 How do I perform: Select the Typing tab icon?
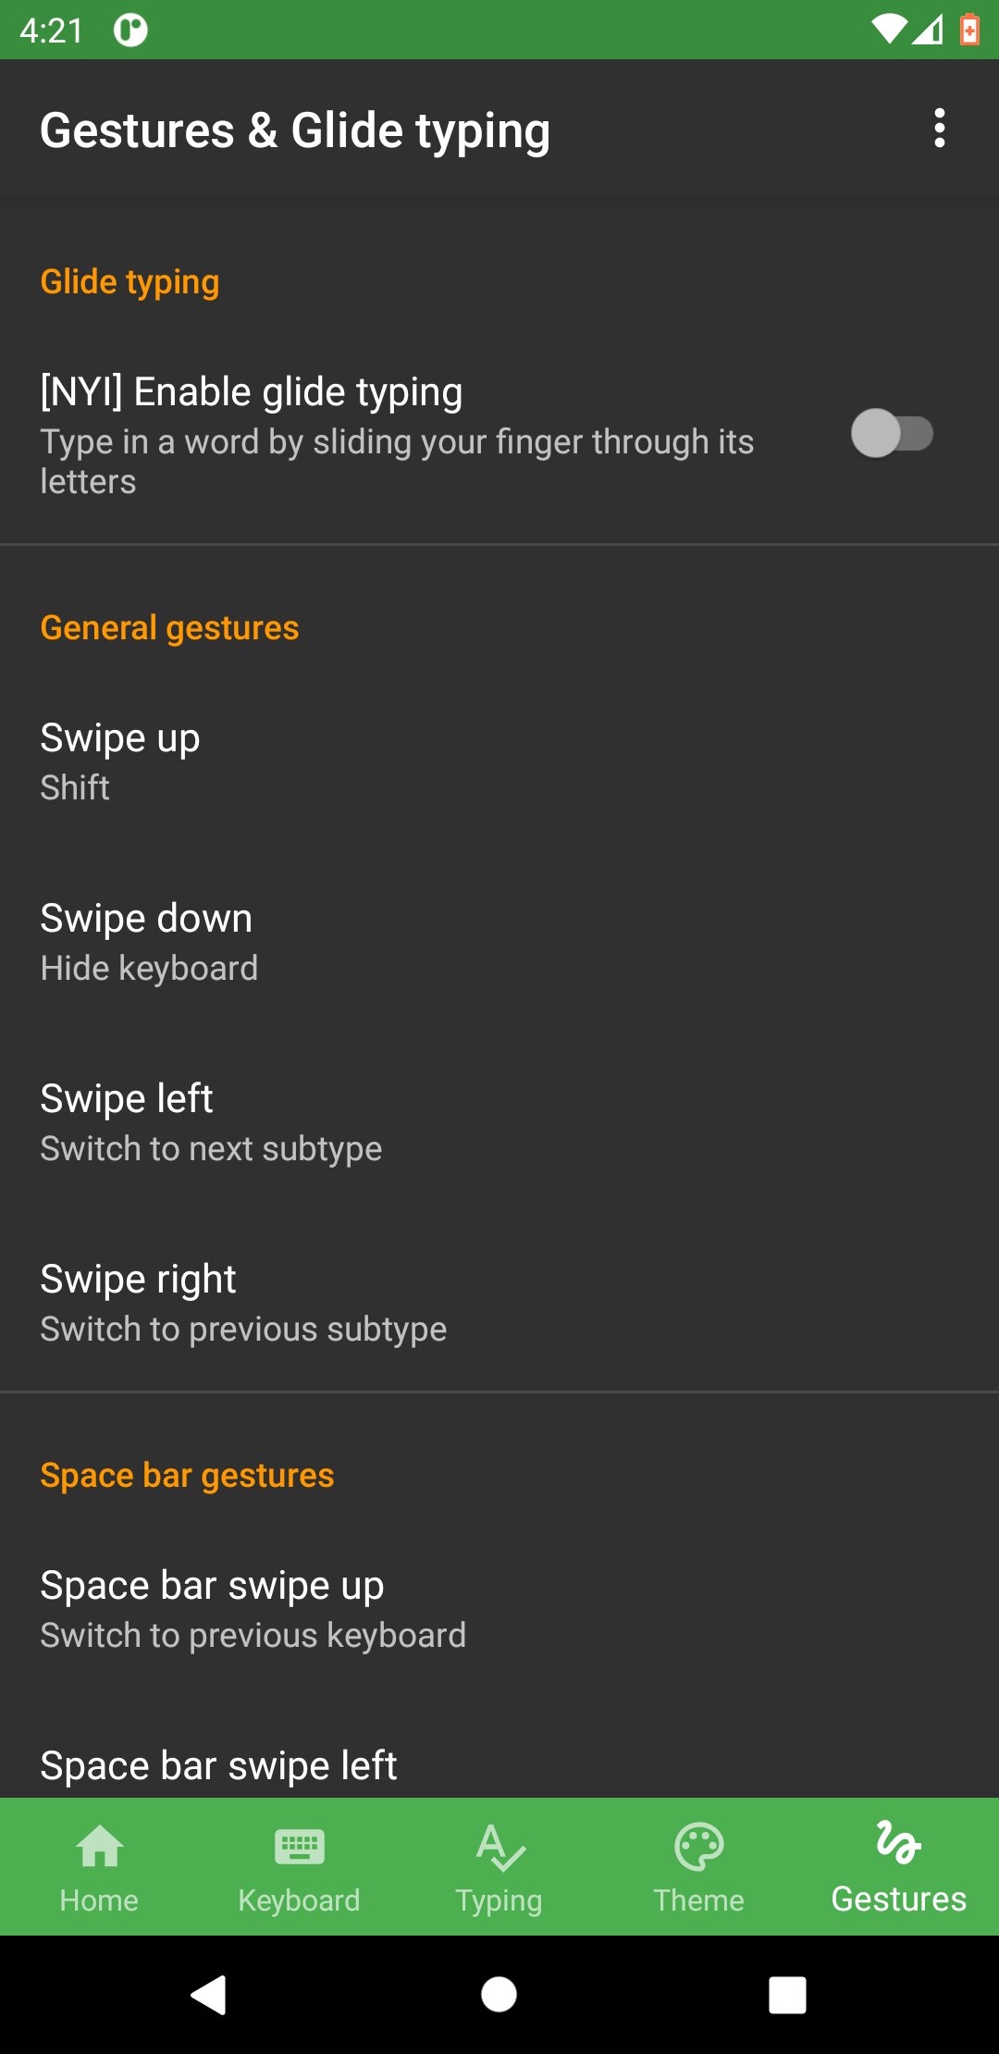point(500,1847)
